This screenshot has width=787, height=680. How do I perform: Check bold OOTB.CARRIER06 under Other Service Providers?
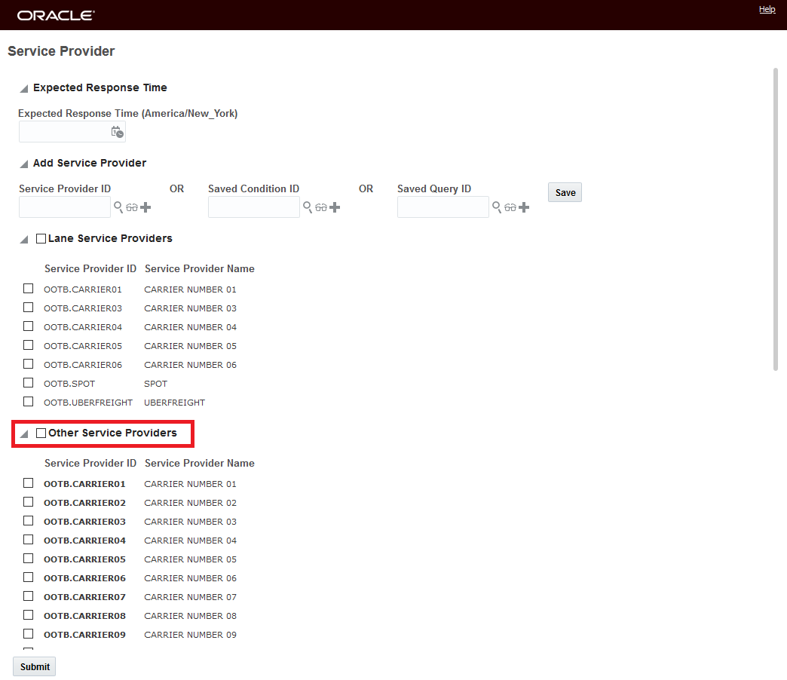pos(28,577)
